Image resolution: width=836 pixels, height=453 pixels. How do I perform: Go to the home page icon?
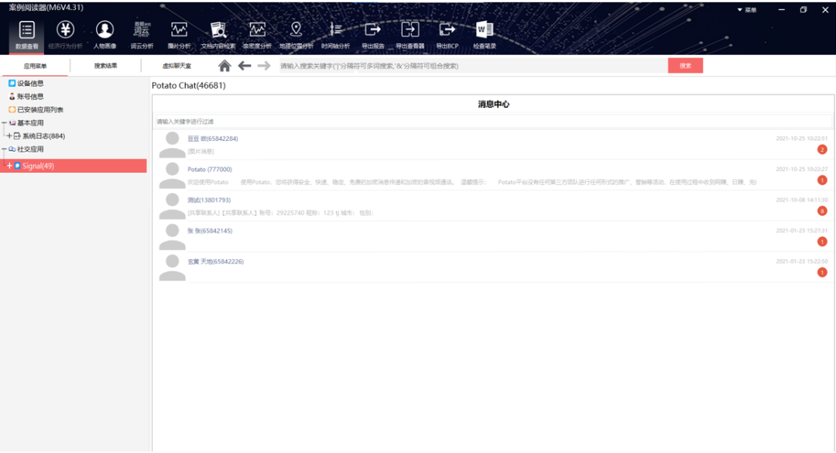[x=224, y=66]
